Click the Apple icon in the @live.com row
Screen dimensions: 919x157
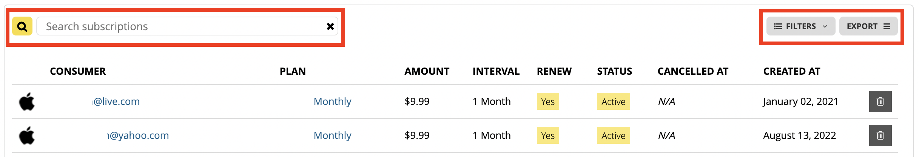[27, 101]
